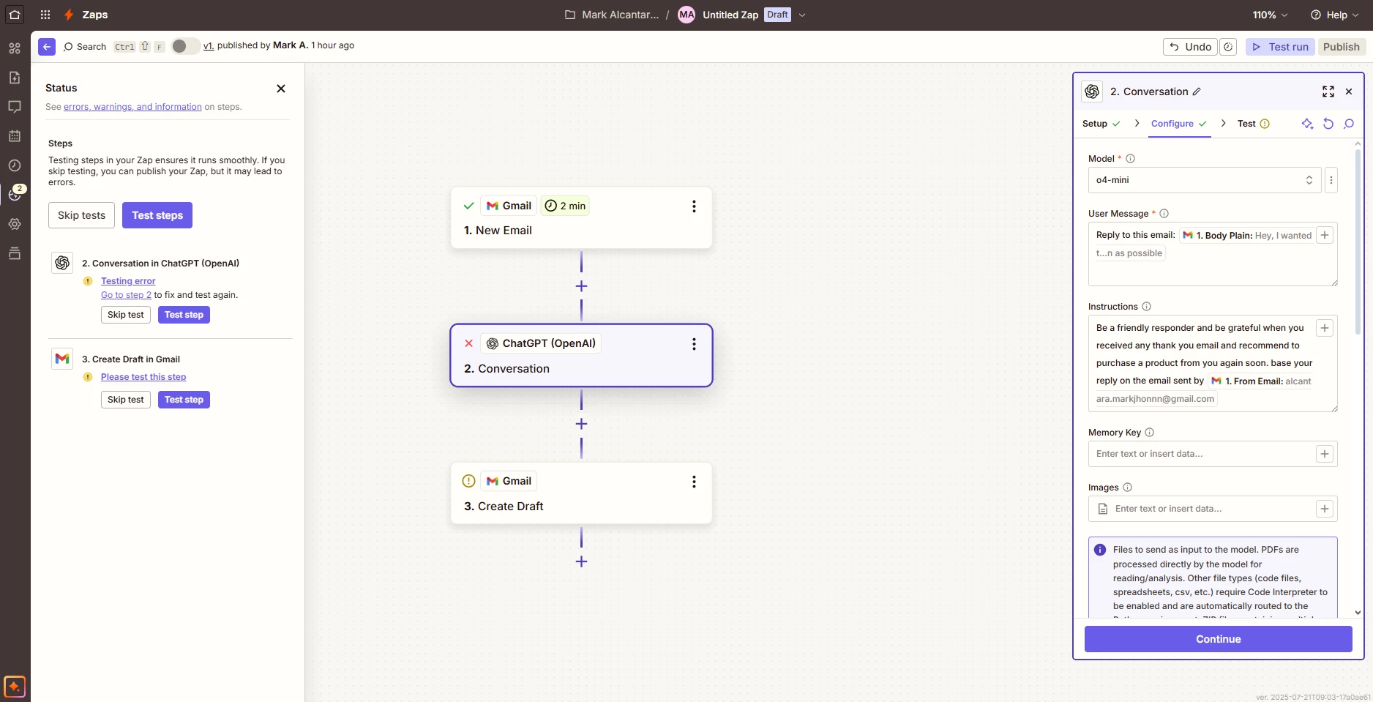Viewport: 1373px width, 702px height.
Task: Click the Zaps header label
Action: pos(95,15)
